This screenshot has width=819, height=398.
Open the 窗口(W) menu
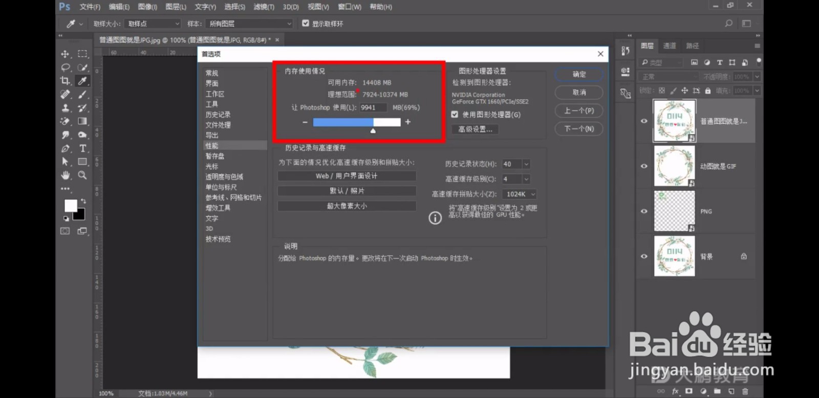pos(350,7)
